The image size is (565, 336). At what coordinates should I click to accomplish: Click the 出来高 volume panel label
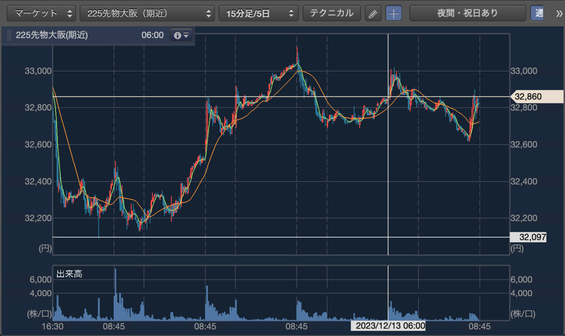click(x=69, y=274)
